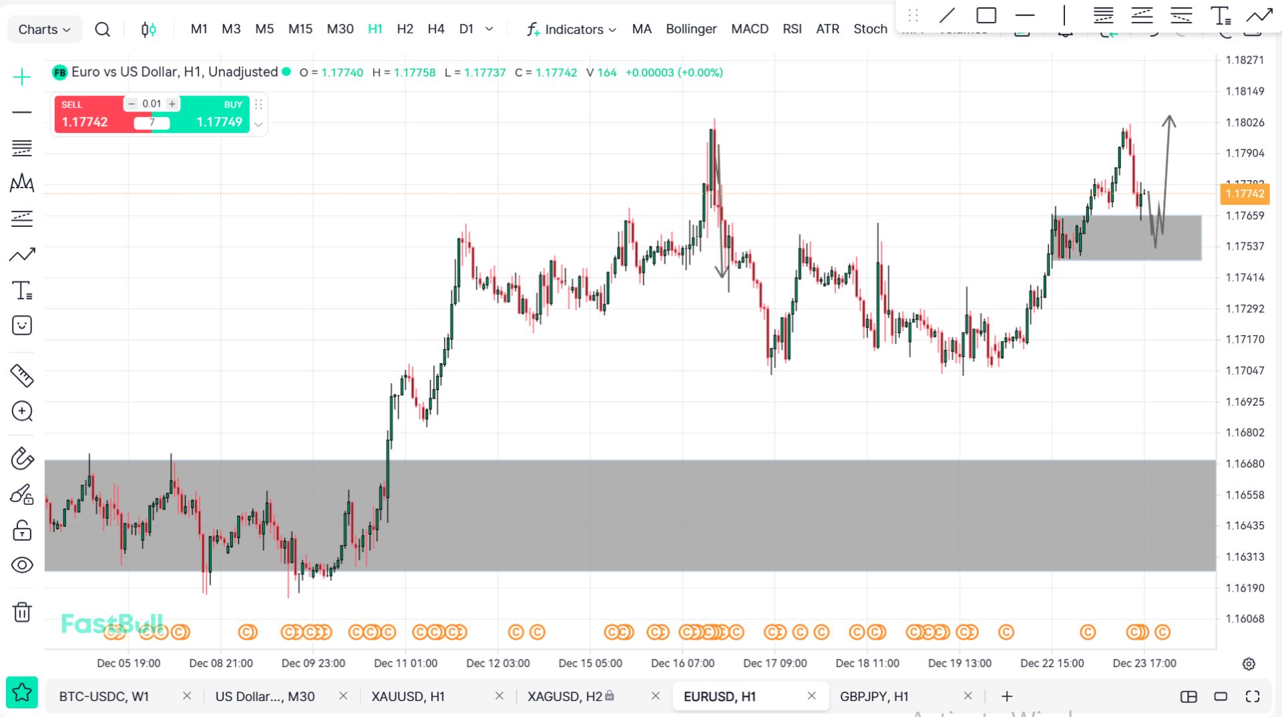Click the orange 1.17742 current price label
The image size is (1282, 717).
tap(1244, 194)
